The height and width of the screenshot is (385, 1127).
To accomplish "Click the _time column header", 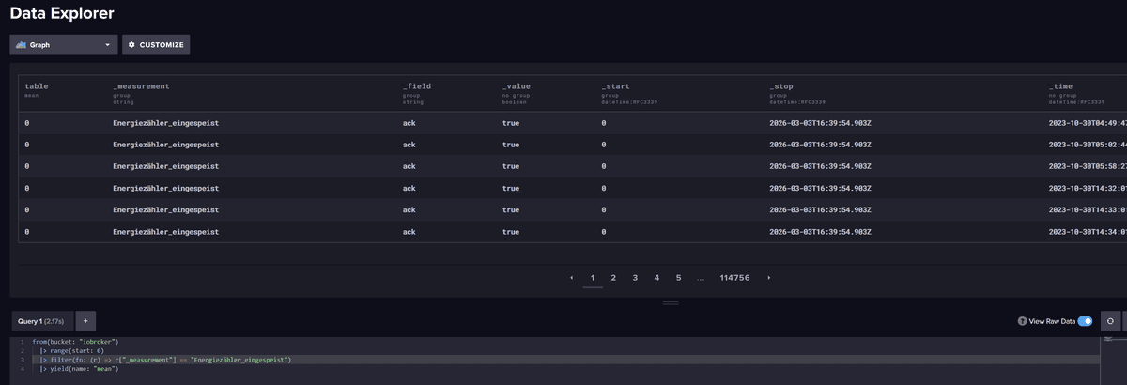I will pos(1062,86).
